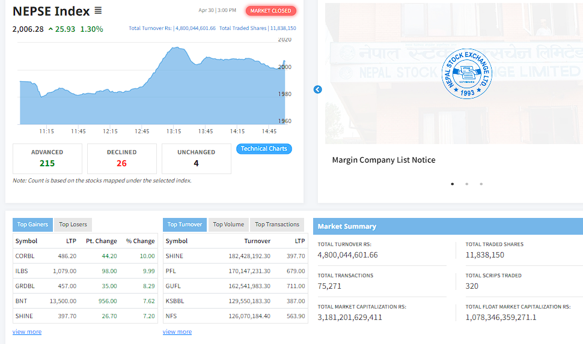Click BNT last traded price 13,500.00
Image resolution: width=583 pixels, height=344 pixels.
63,301
